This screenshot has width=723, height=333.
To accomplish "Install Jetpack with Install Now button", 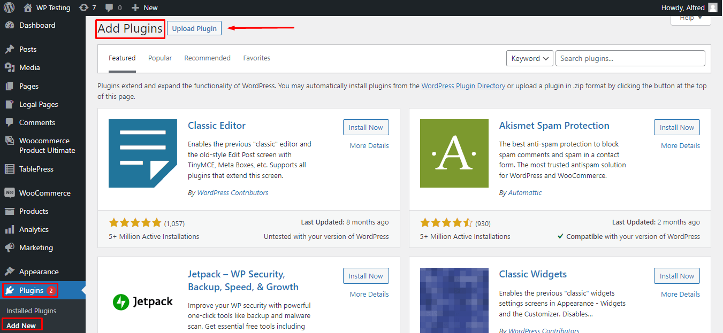I will pos(366,276).
